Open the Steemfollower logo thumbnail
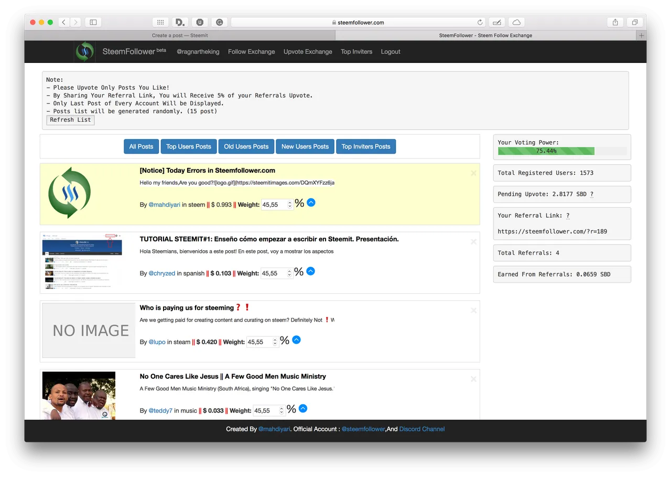The image size is (671, 477). click(69, 193)
